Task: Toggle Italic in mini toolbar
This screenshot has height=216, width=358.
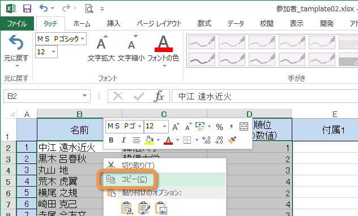Action: (x=123, y=140)
